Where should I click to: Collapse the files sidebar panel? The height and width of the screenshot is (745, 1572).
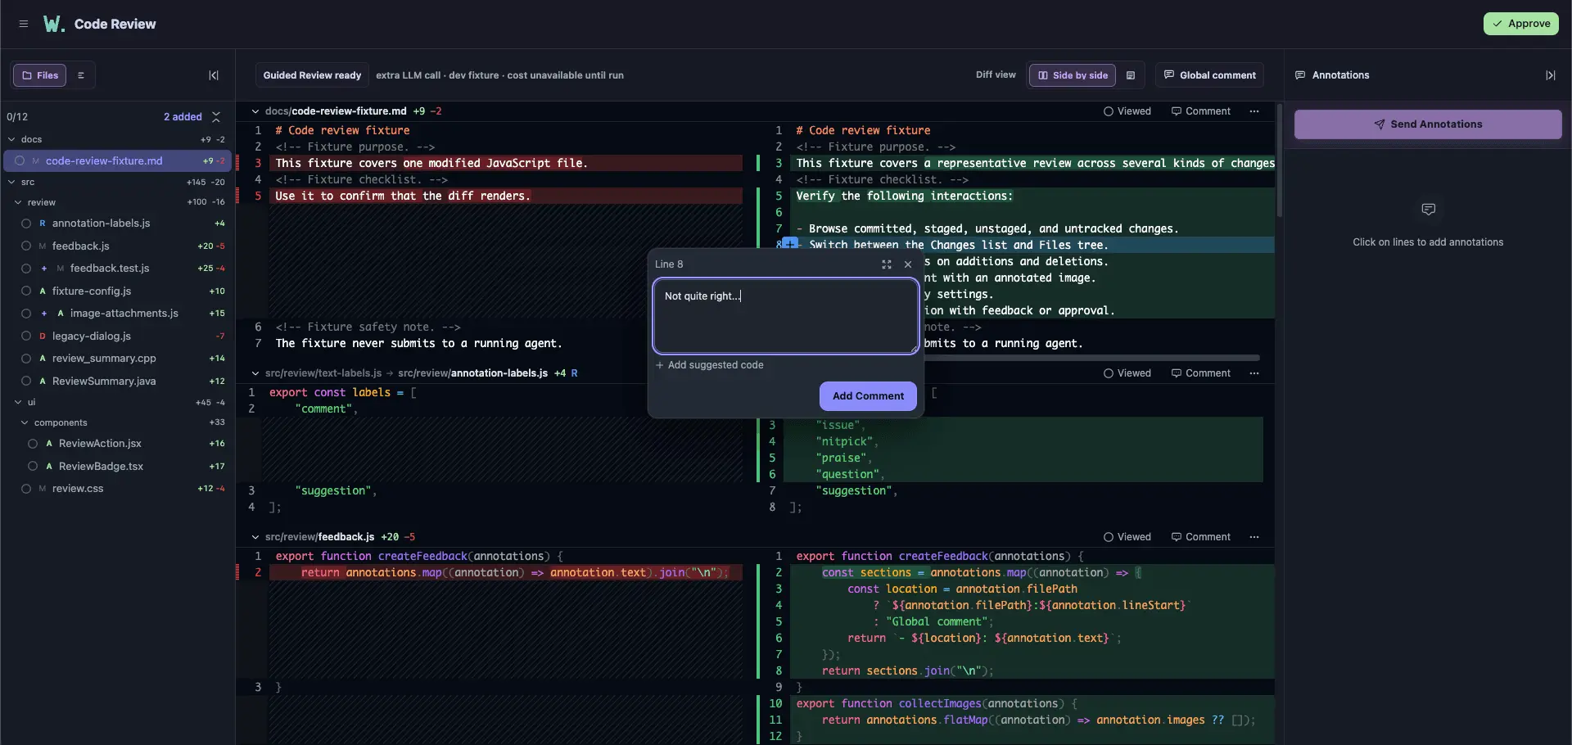[214, 75]
